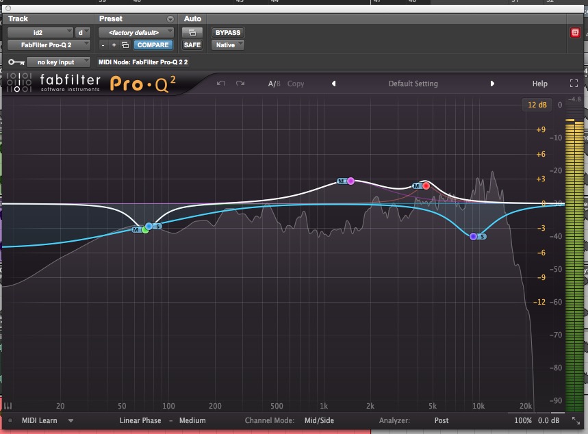Select the red EQ band node

click(426, 186)
